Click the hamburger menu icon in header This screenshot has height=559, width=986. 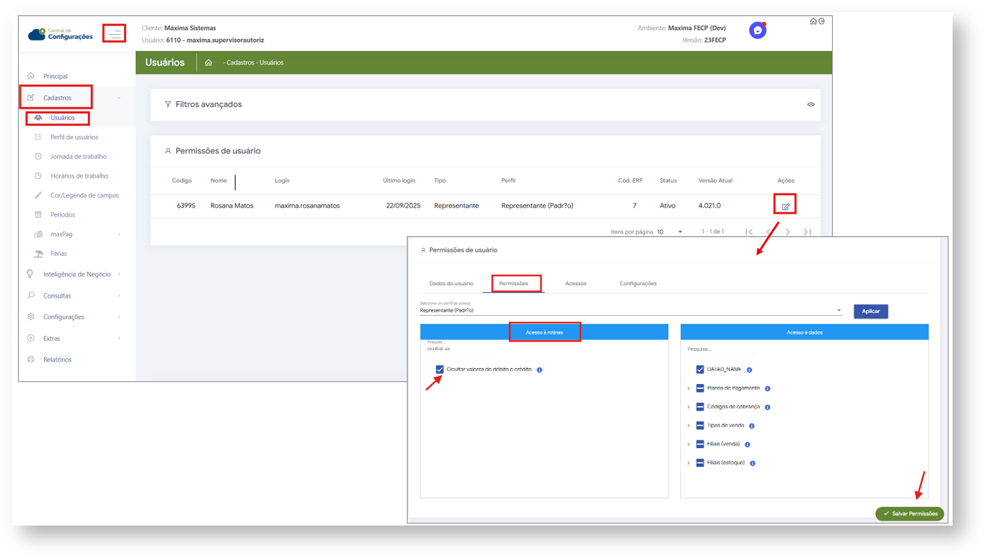pos(114,33)
